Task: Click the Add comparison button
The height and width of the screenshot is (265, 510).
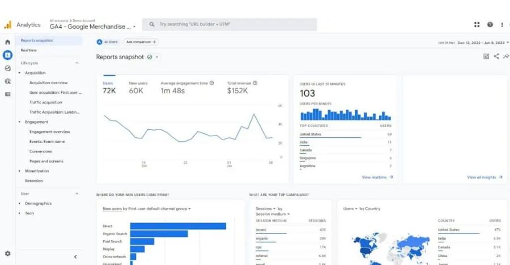Action: pyautogui.click(x=141, y=42)
